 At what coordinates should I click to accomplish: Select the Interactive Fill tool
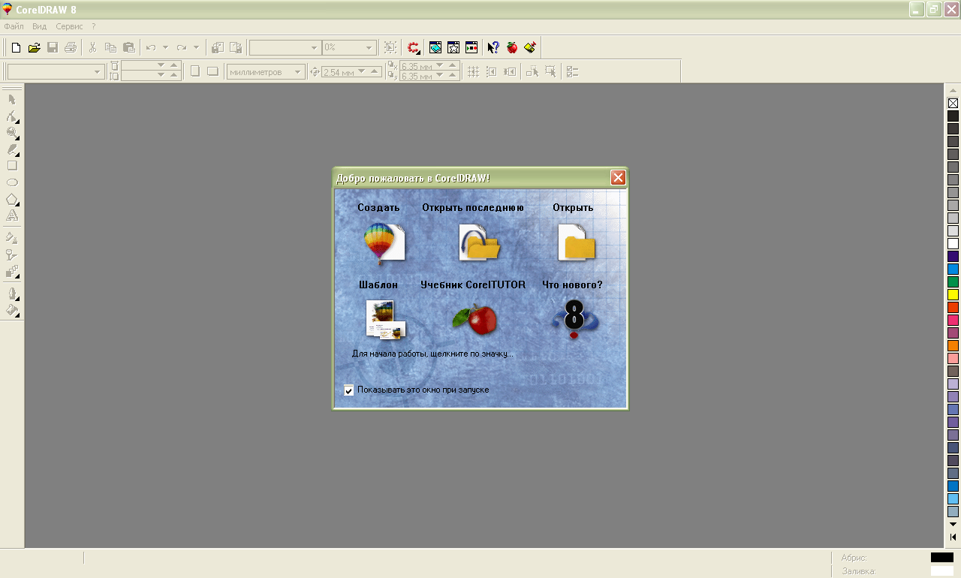pos(12,238)
